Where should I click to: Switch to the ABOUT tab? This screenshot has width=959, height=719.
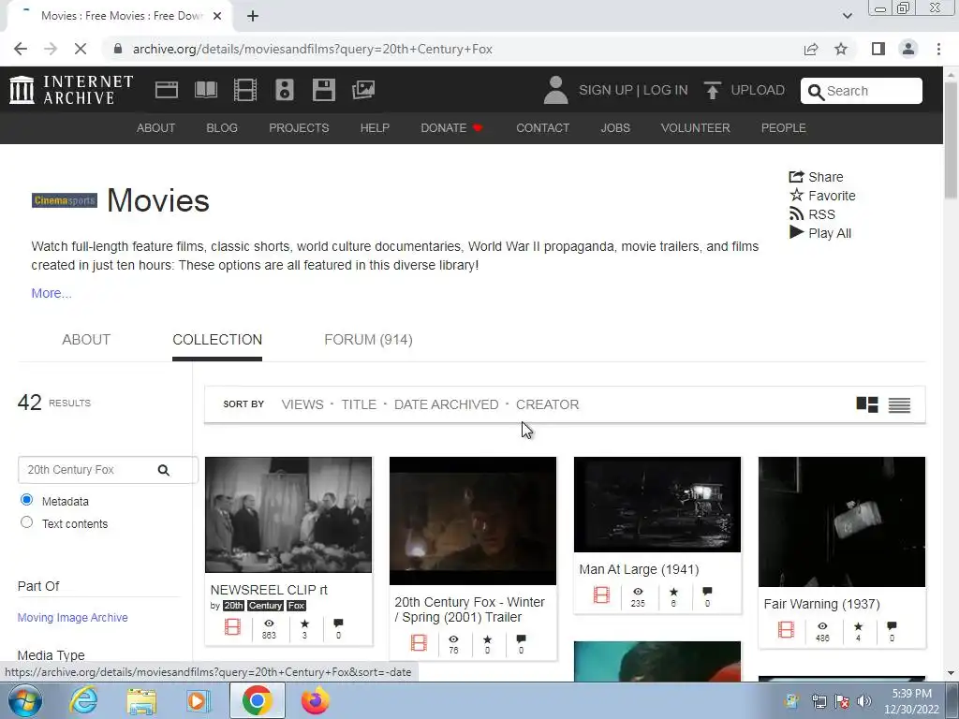pyautogui.click(x=86, y=340)
